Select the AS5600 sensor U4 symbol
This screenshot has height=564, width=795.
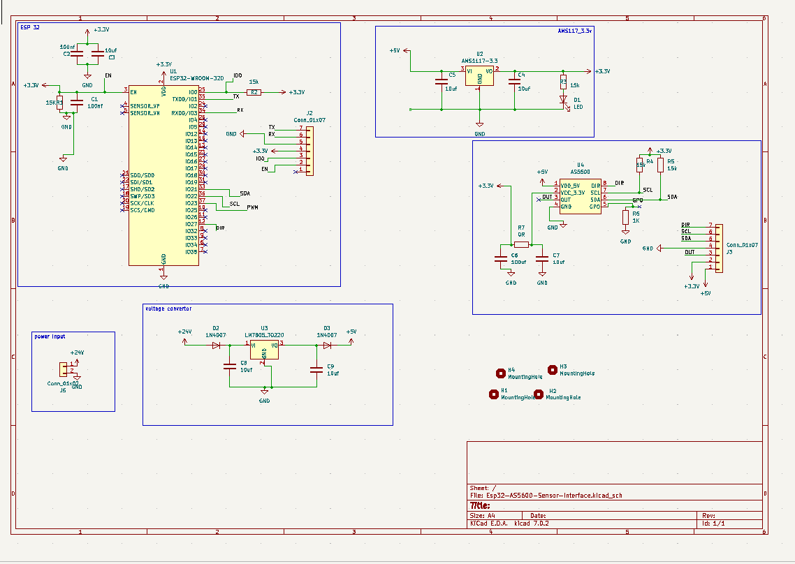click(580, 196)
